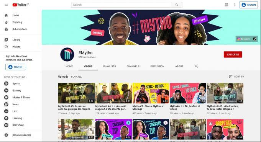Open Mythotrott #4 video thumbnail
The width and height of the screenshot is (261, 142).
point(113,93)
